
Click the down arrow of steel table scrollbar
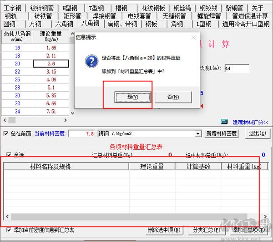tap(73, 113)
